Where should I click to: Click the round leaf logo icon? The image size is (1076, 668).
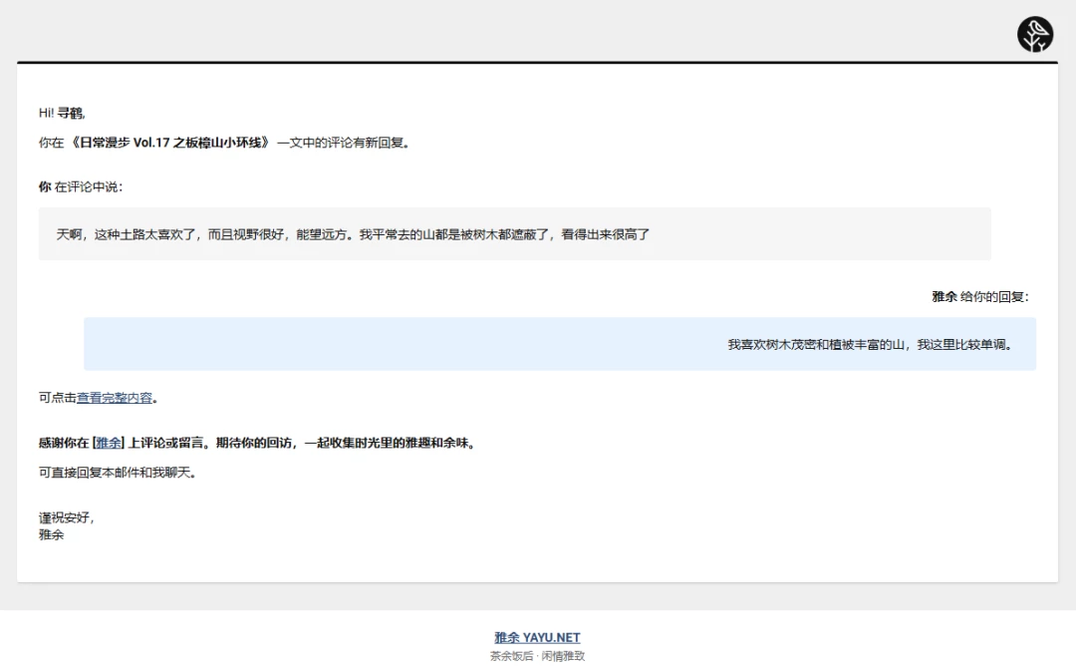pyautogui.click(x=1035, y=35)
